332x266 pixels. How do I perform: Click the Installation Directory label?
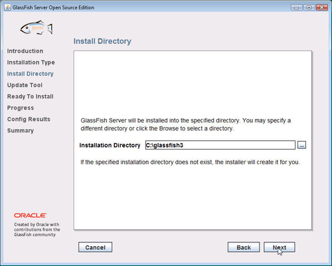[110, 146]
